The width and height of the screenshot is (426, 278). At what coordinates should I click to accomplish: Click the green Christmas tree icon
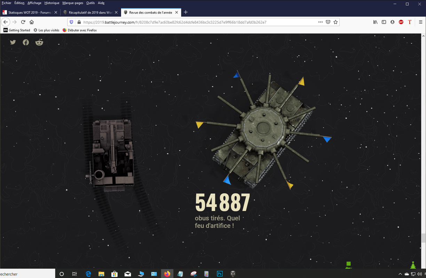(x=413, y=265)
